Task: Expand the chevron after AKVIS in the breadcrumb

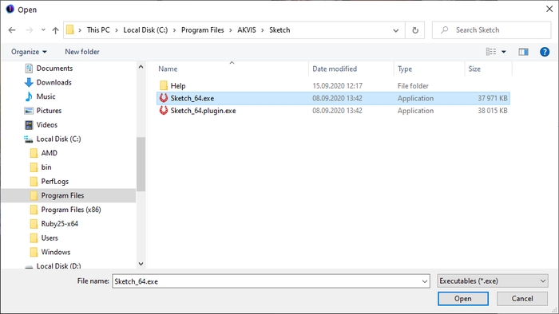Action: (263, 30)
